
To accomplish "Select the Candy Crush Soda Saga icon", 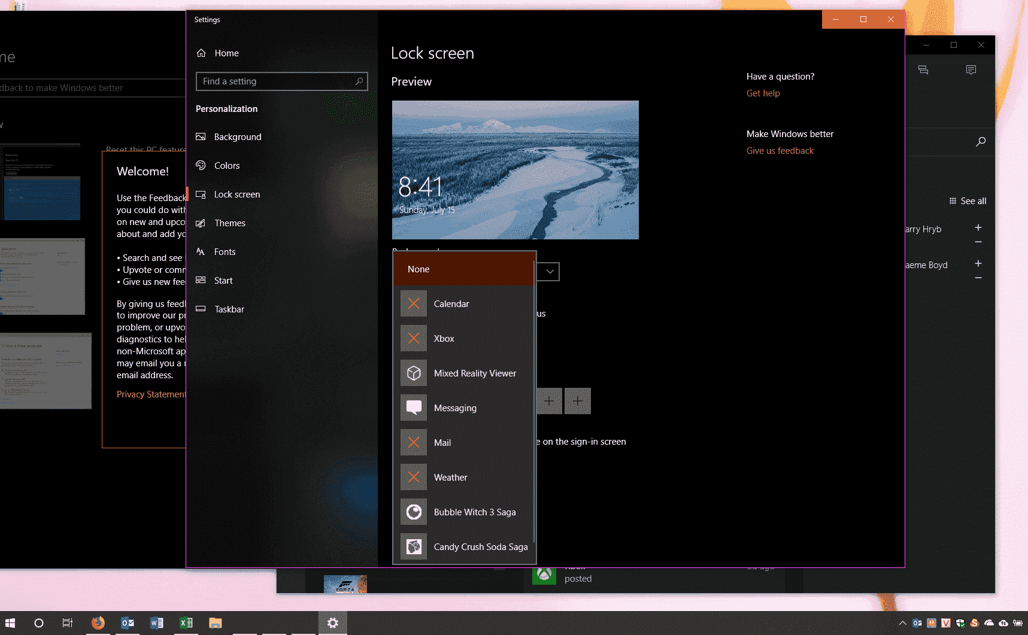I will tap(414, 547).
